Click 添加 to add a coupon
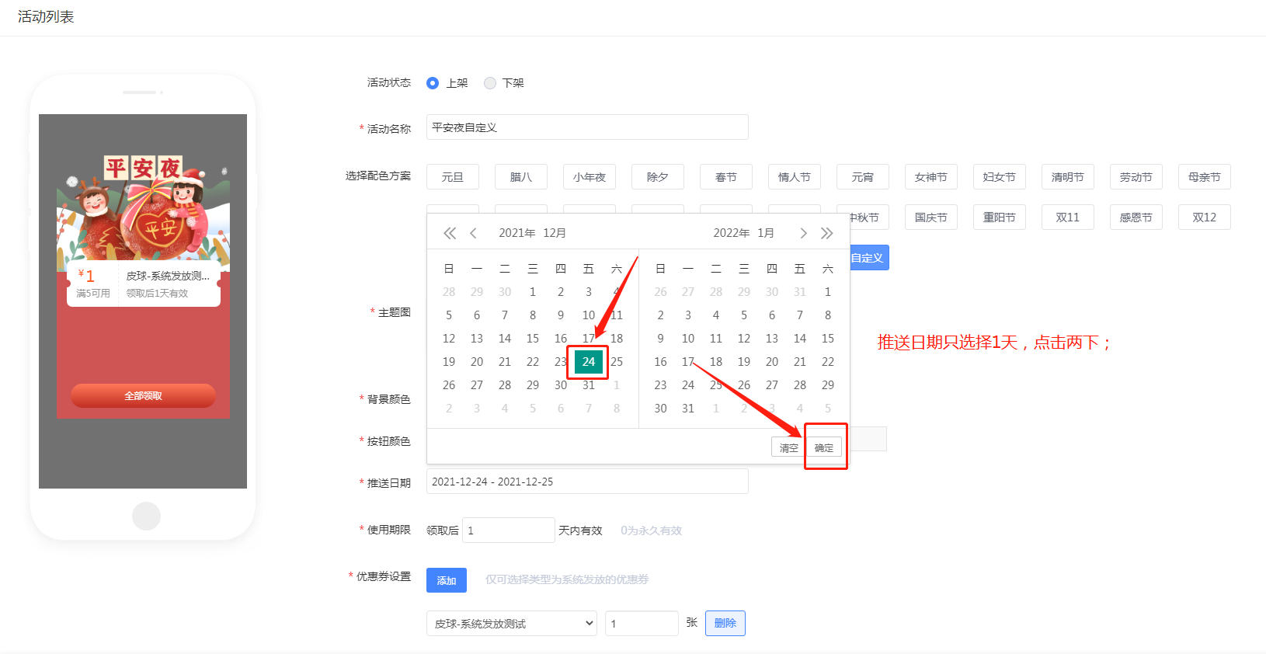This screenshot has height=654, width=1266. tap(447, 580)
